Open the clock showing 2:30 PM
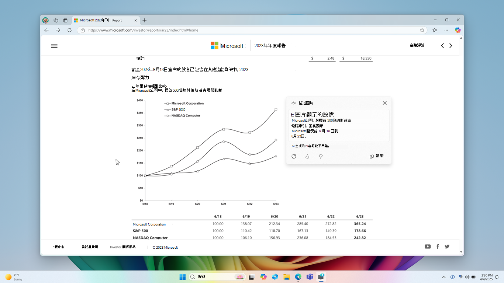The height and width of the screenshot is (283, 504). 487,277
